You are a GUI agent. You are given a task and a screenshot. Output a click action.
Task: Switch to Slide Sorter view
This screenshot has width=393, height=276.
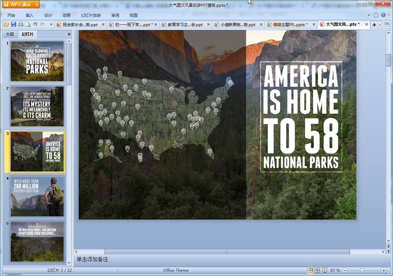[317, 270]
